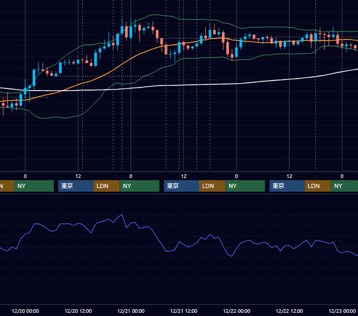Click the 12/23 00:00 time axis label
The image size is (358, 316).
[x=342, y=311]
